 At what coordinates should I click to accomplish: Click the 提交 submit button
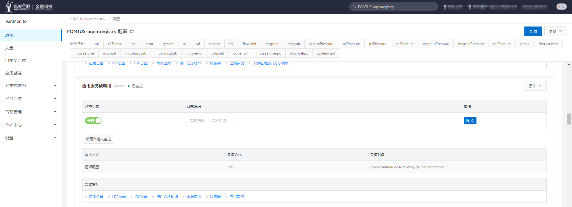point(470,121)
